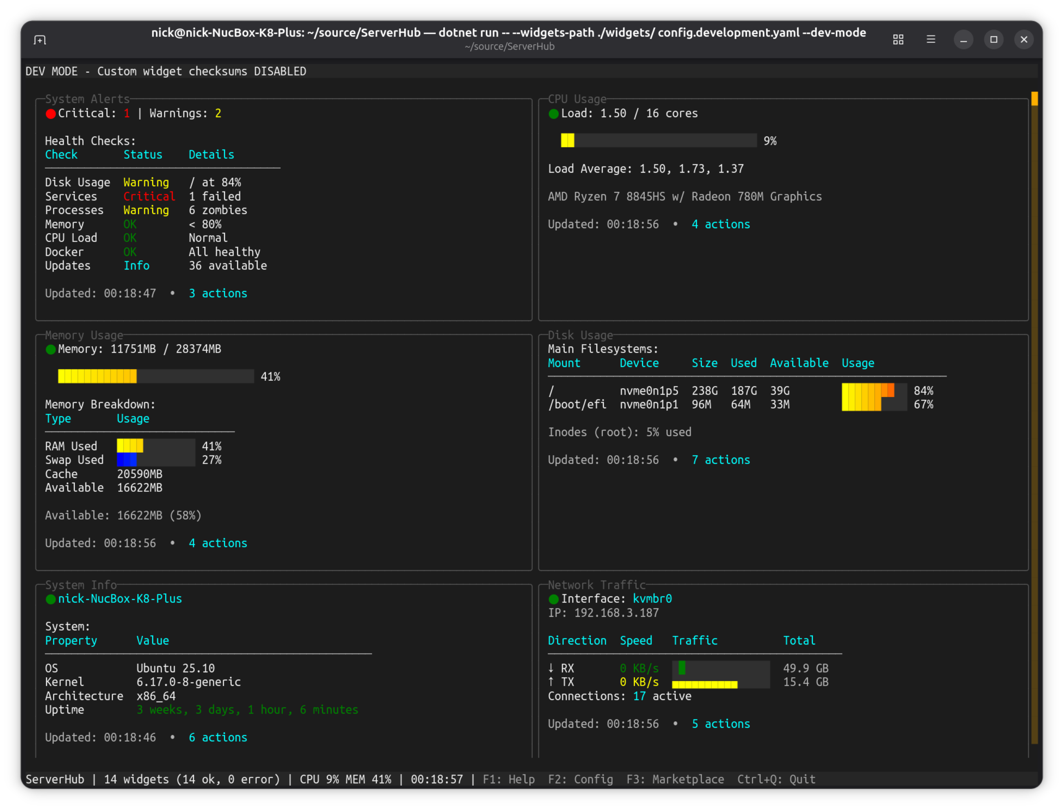Click 'Ubuntu 25.10' OS value
Viewport: 1063px width, 809px height.
(175, 669)
